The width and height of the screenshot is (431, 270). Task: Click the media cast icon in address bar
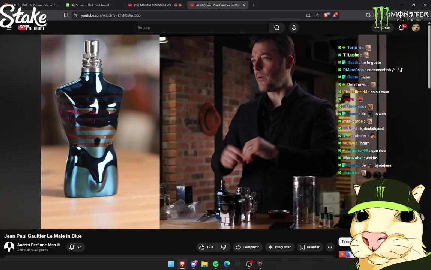(x=308, y=15)
